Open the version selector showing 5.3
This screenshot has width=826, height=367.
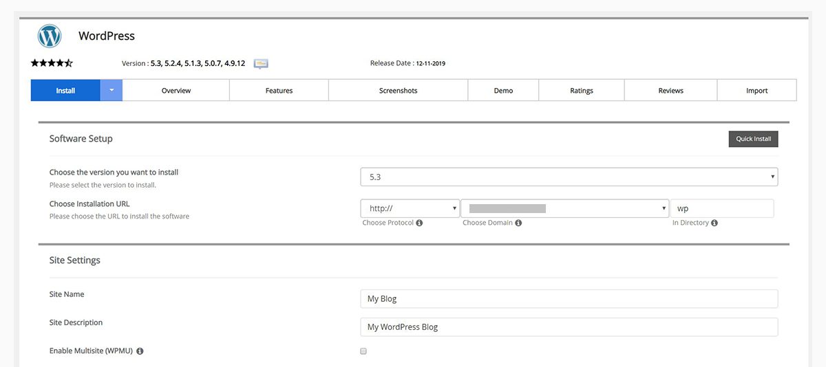tap(569, 177)
